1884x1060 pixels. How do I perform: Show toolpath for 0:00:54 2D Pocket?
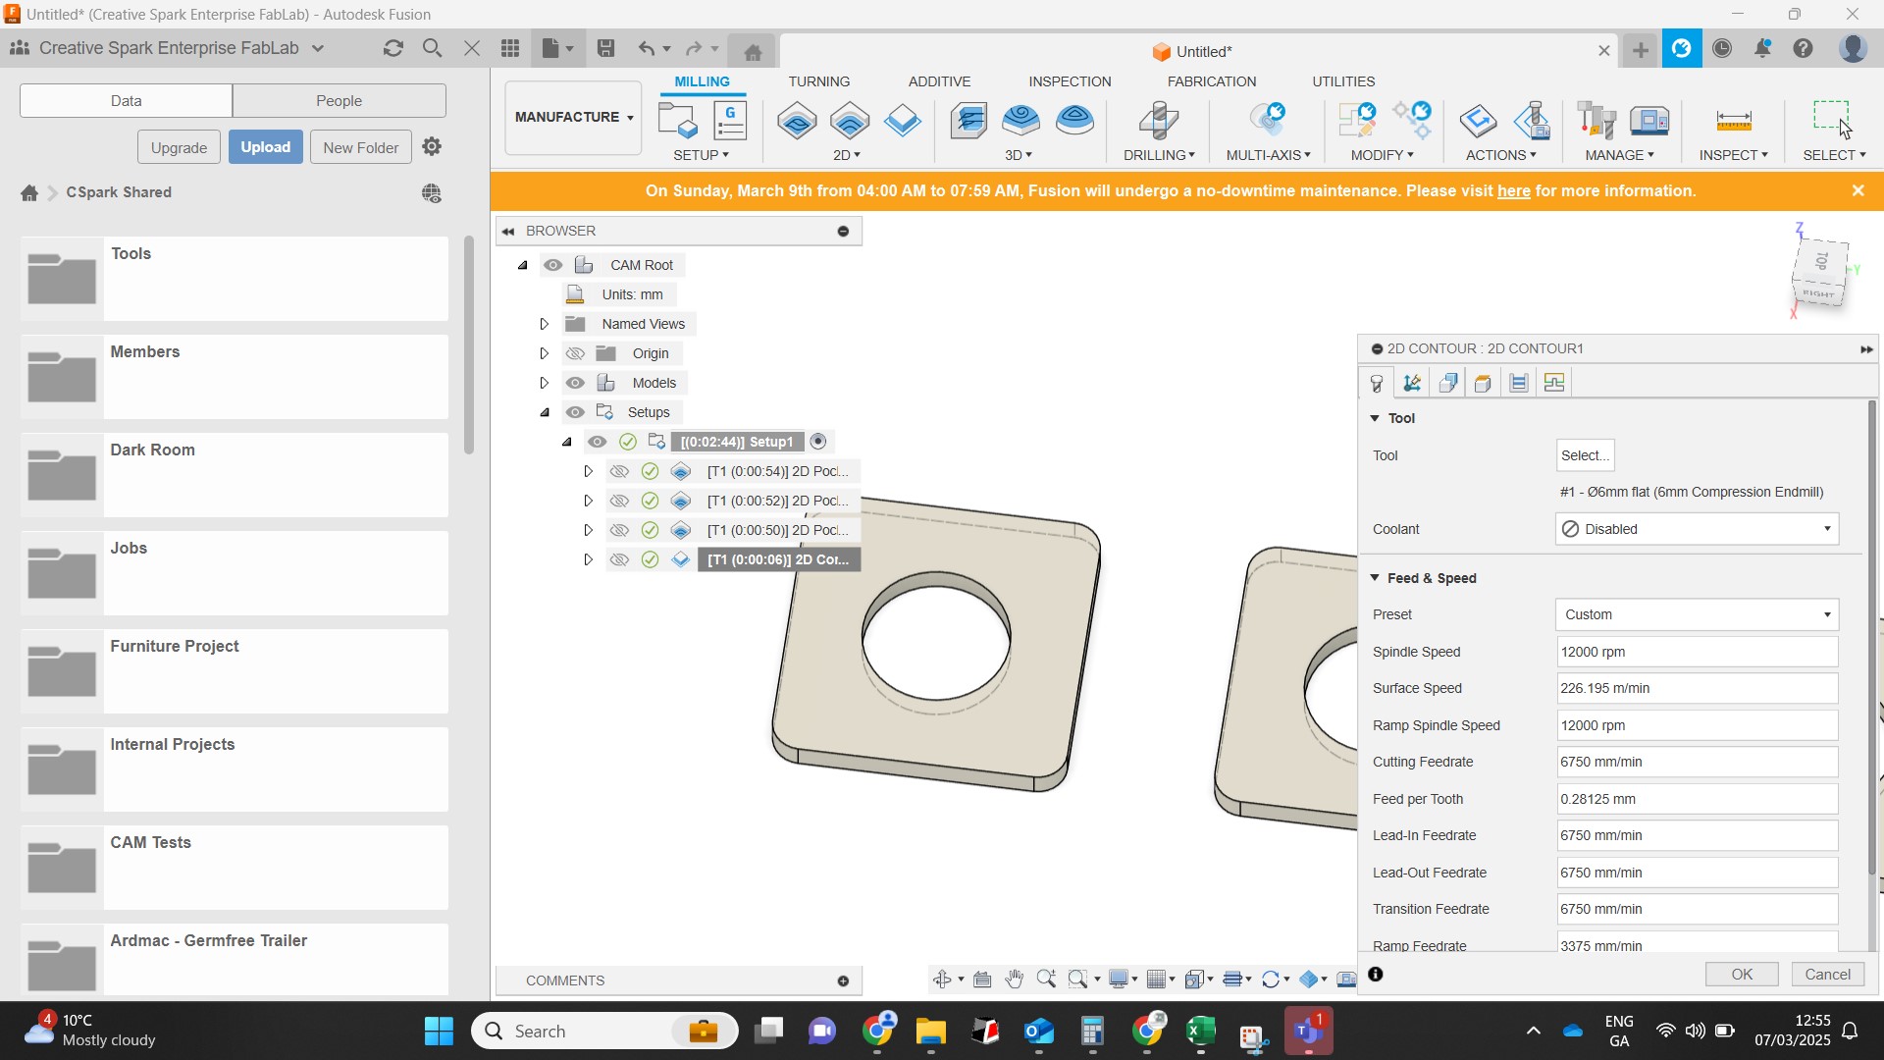(618, 471)
